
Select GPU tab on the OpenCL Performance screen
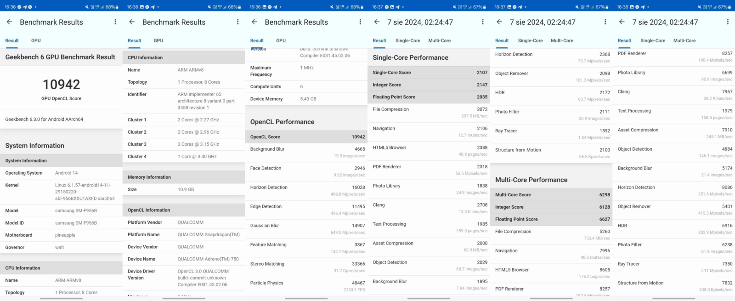281,40
